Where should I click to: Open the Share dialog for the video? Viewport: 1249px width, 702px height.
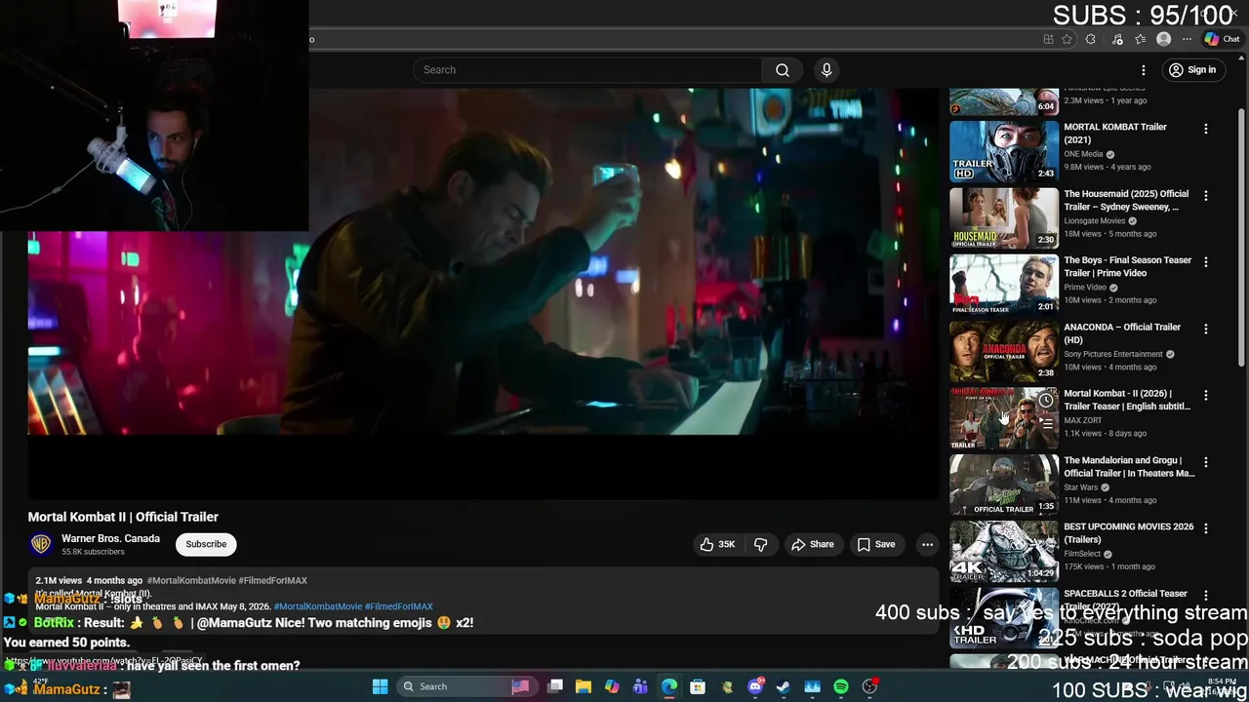812,544
